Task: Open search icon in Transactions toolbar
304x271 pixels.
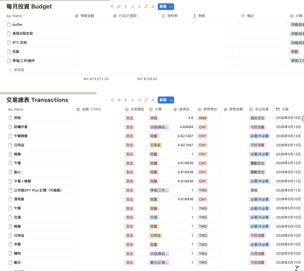Action: 139,100
